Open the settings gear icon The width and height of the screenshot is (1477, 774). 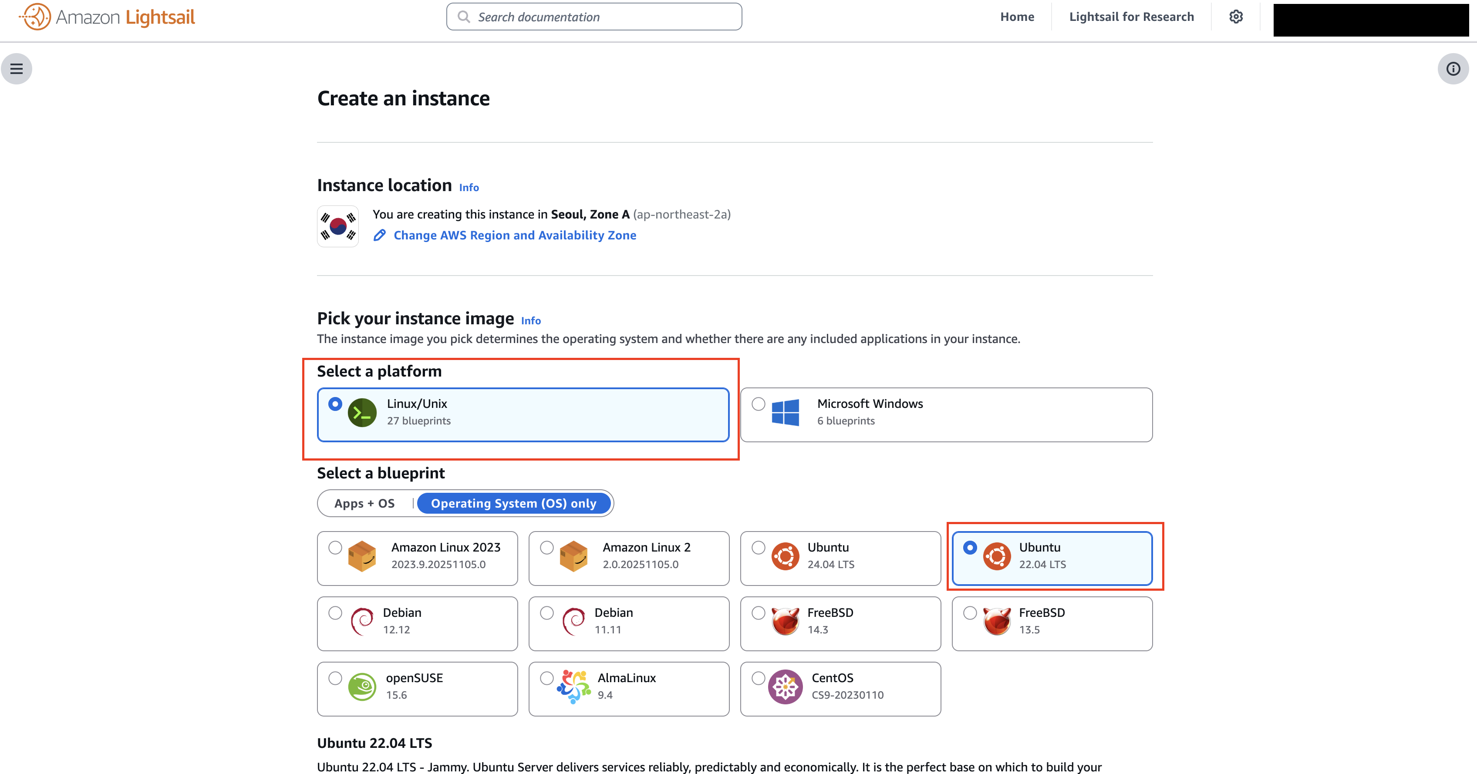1236,17
